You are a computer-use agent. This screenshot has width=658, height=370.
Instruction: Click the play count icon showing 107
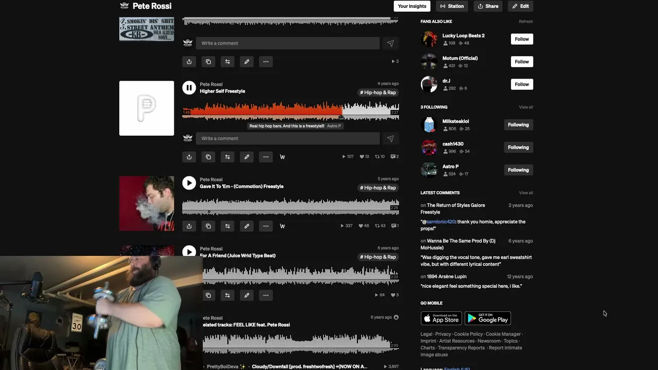(348, 157)
